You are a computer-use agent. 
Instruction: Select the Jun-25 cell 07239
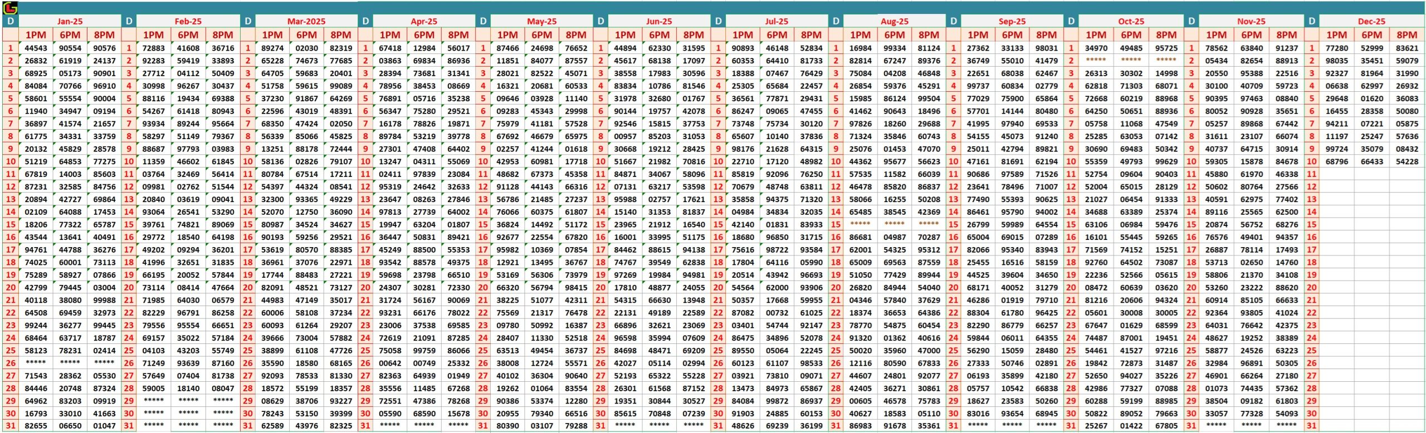pos(694,414)
